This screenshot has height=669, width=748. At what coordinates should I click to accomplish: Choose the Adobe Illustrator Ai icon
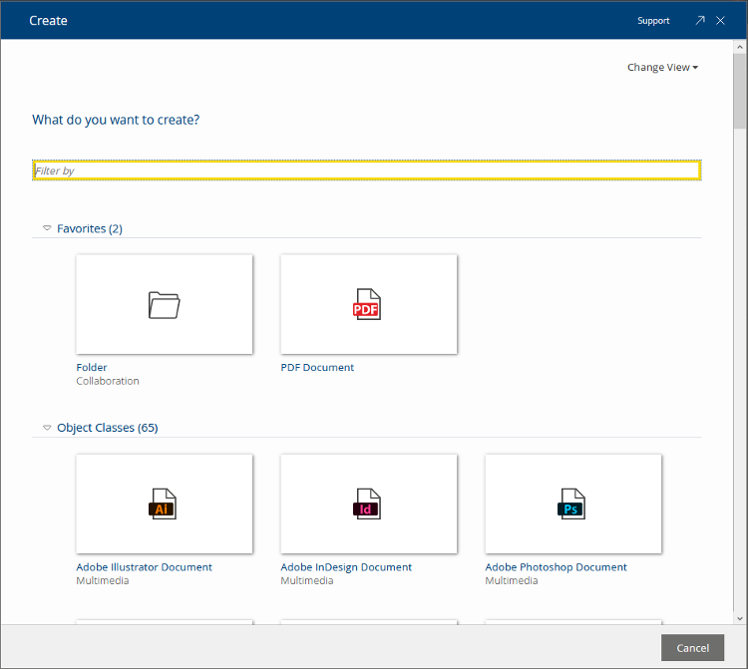(x=163, y=504)
